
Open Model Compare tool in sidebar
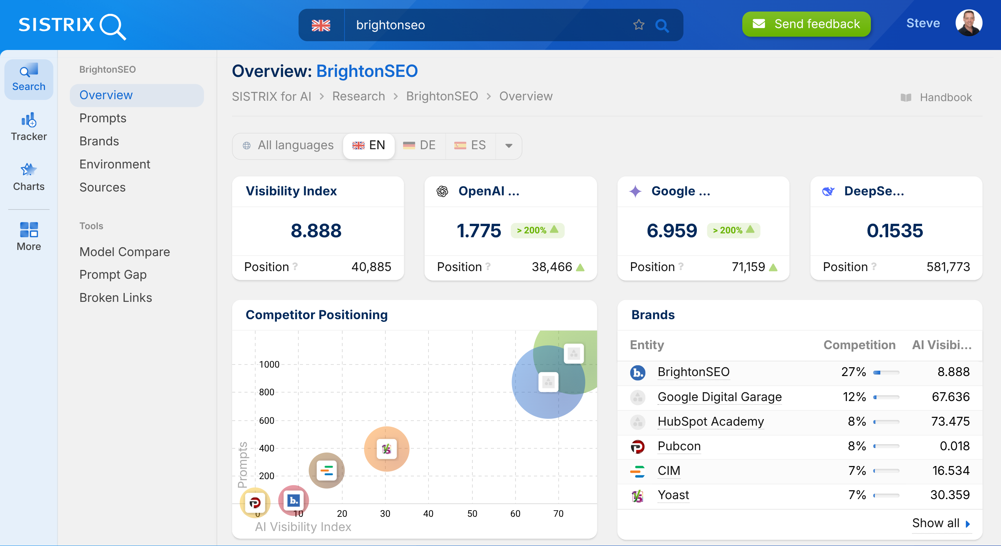tap(124, 252)
